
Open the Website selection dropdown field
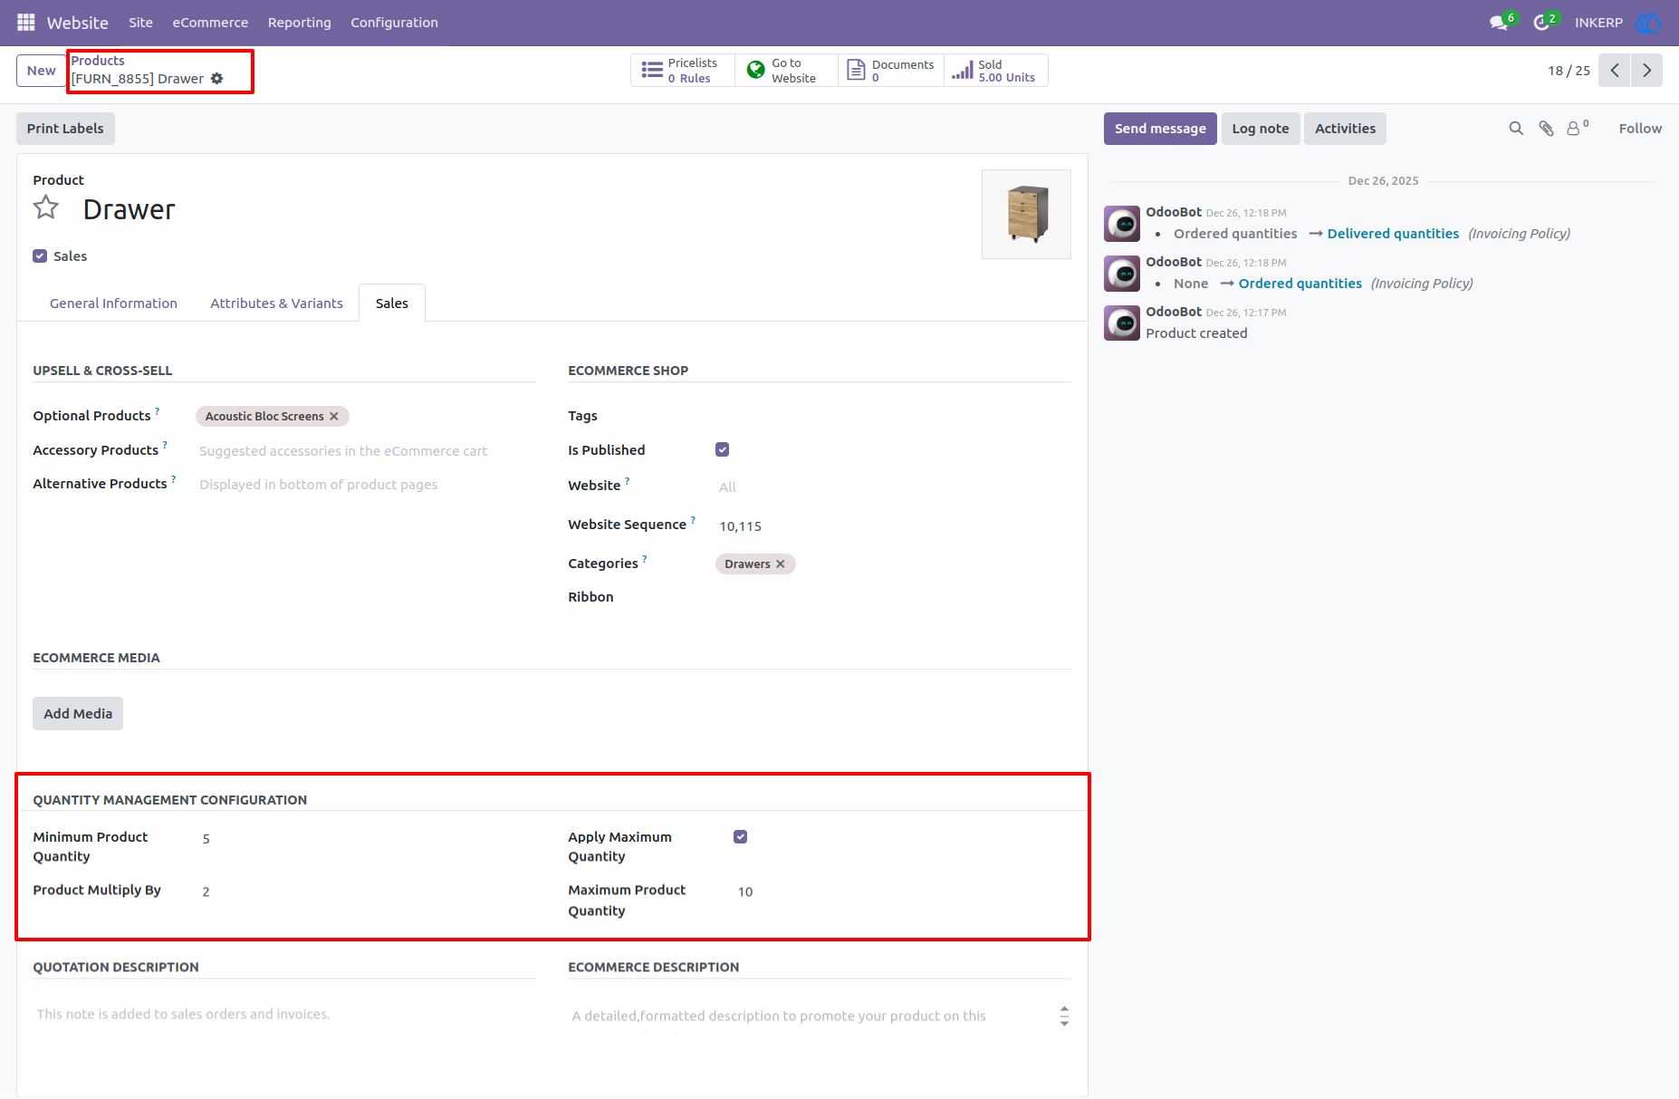pyautogui.click(x=892, y=487)
